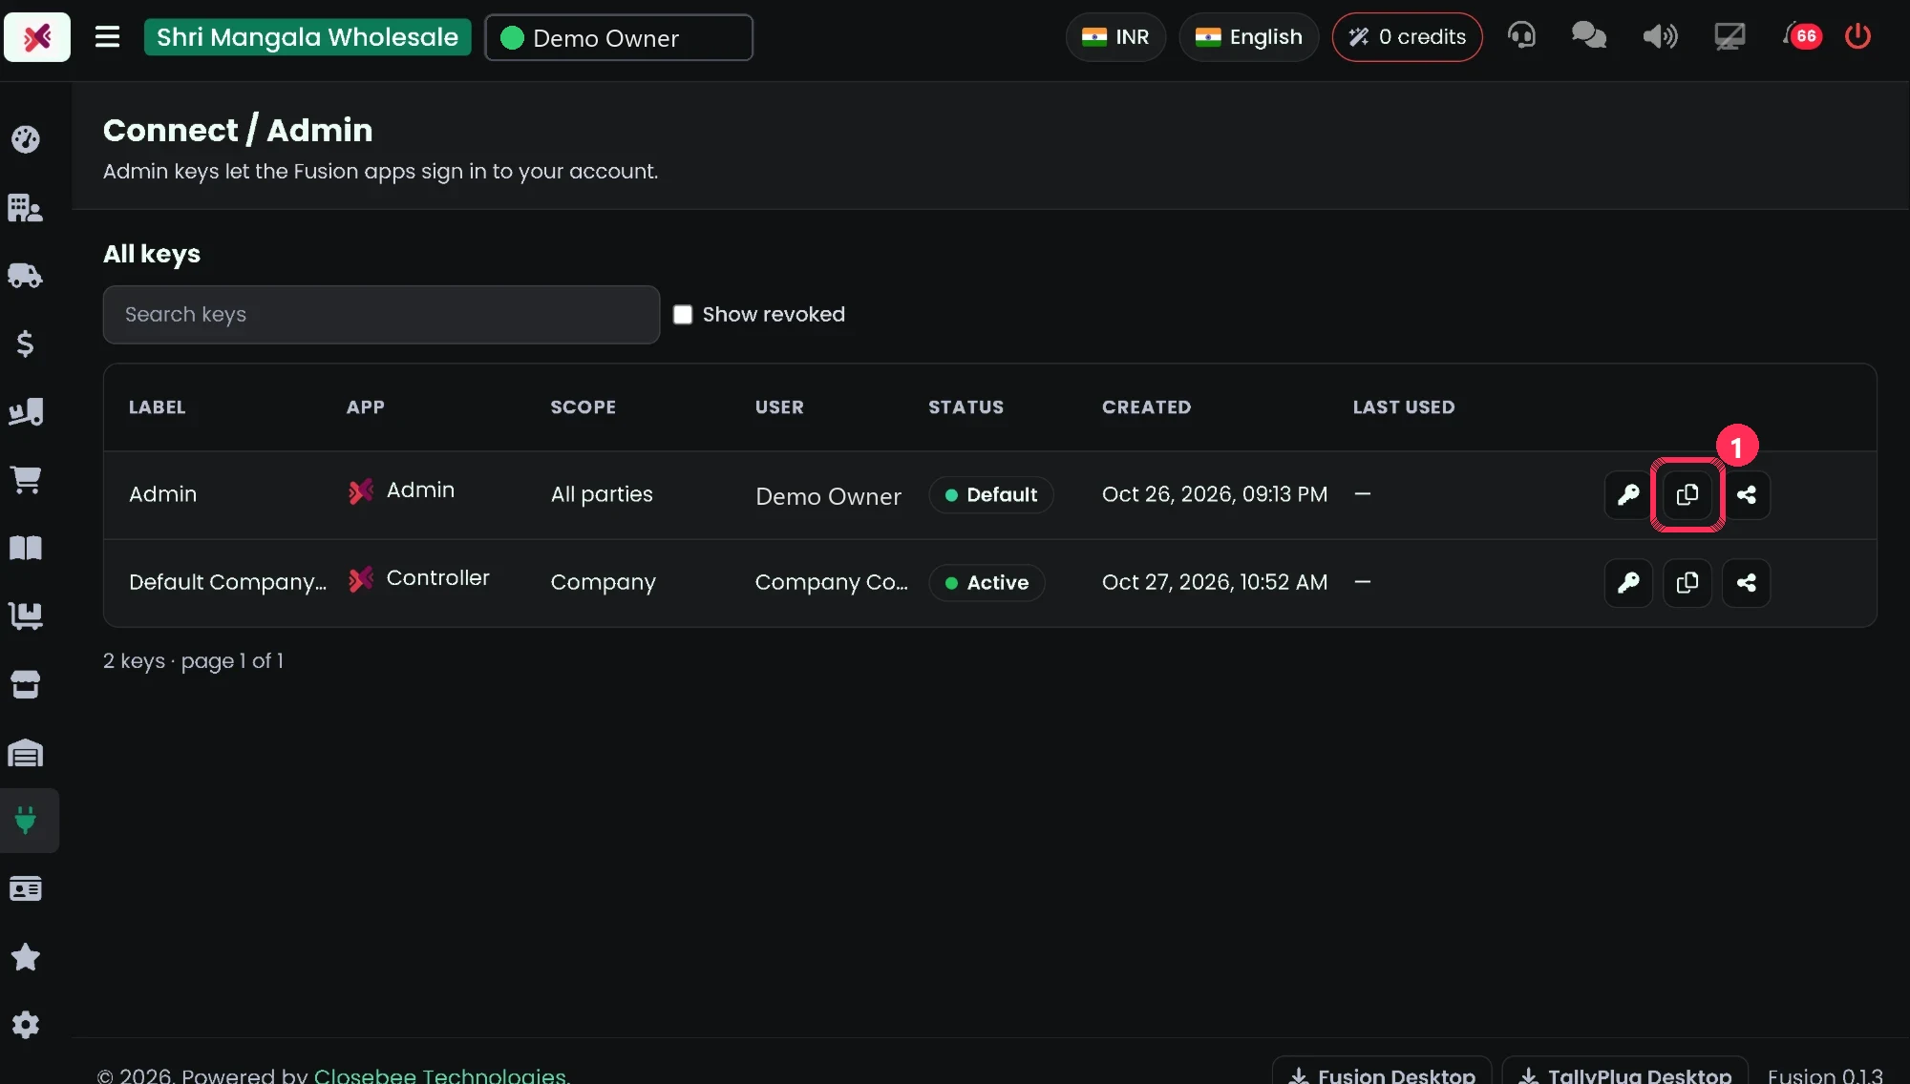This screenshot has height=1084, width=1910.
Task: Share the Default Company key
Action: [x=1747, y=582]
